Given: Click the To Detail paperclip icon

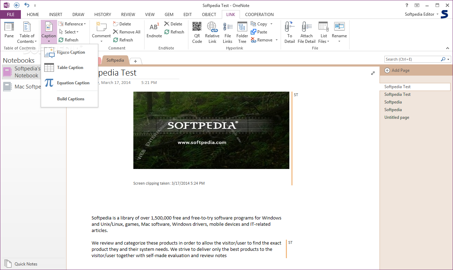Looking at the screenshot, I should click(x=289, y=26).
